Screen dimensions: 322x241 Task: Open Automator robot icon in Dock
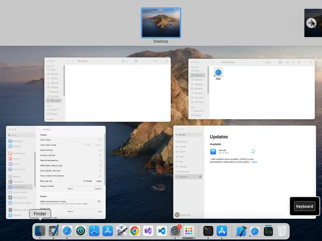click(x=121, y=231)
